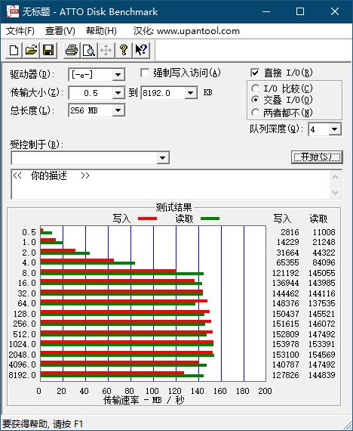The image size is (353, 431).
Task: Open the 传输大小 start size dropdown showing 0.5
Action: [x=118, y=93]
